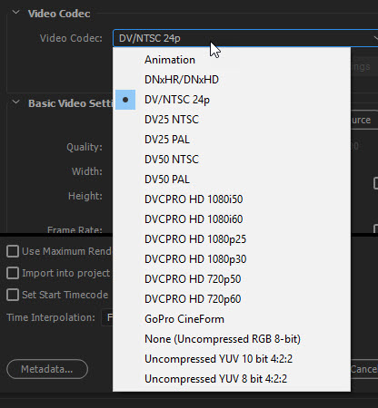Enable Use Maximum Render Quality checkbox
The width and height of the screenshot is (378, 408).
[x=13, y=251]
